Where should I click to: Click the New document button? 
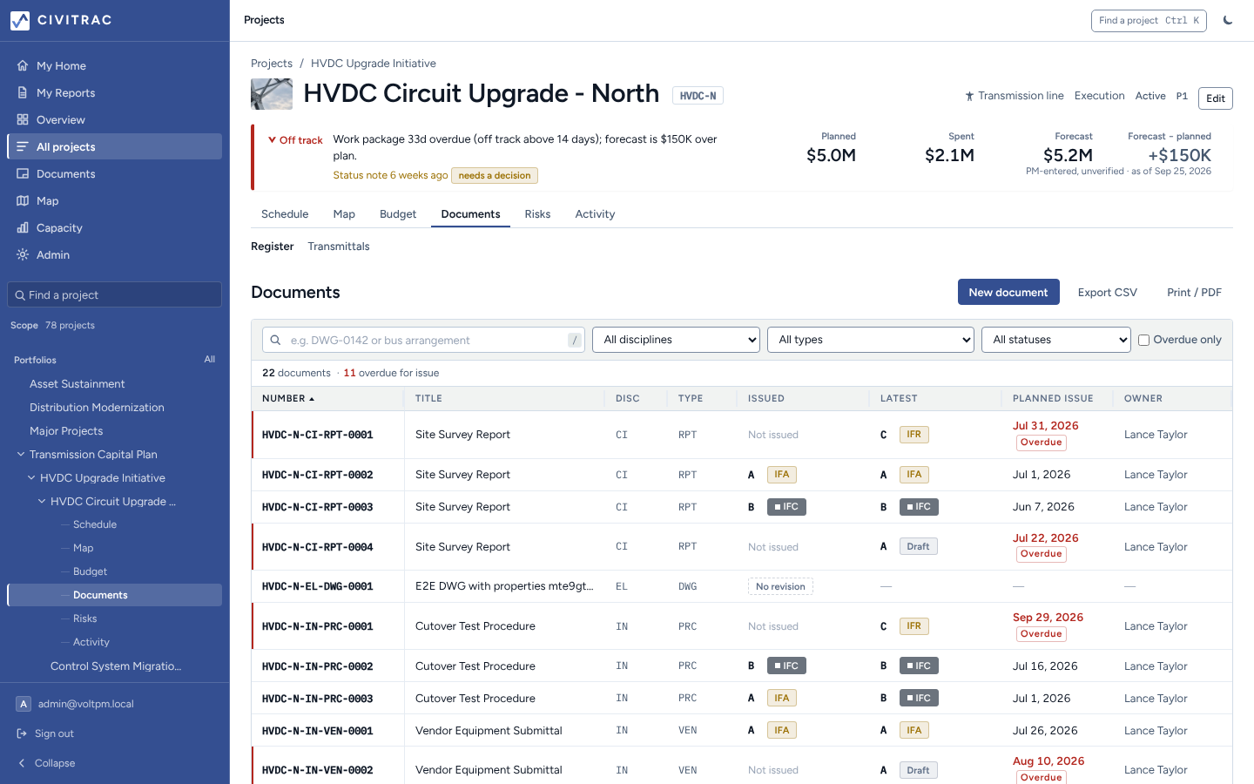[x=1008, y=292]
